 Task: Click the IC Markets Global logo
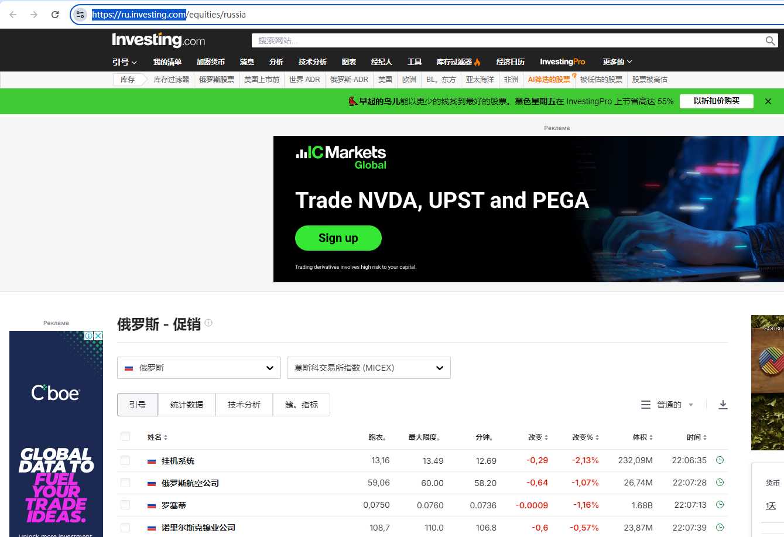point(341,157)
